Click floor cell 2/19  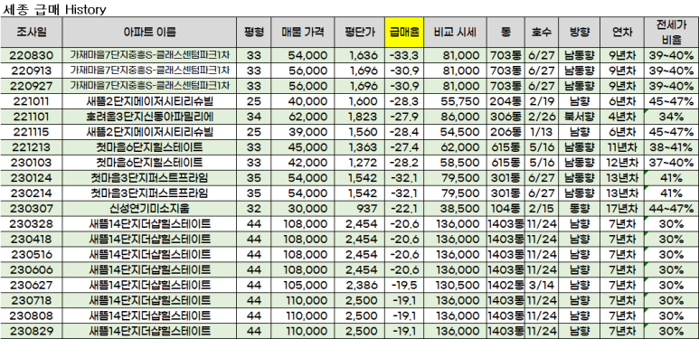point(541,101)
